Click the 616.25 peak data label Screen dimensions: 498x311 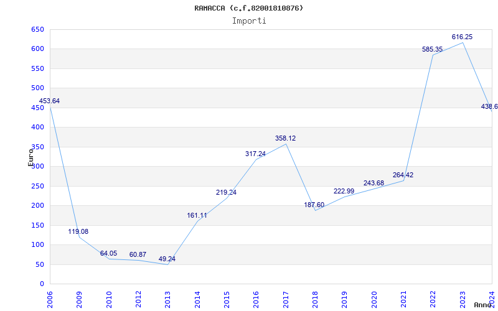[462, 37]
